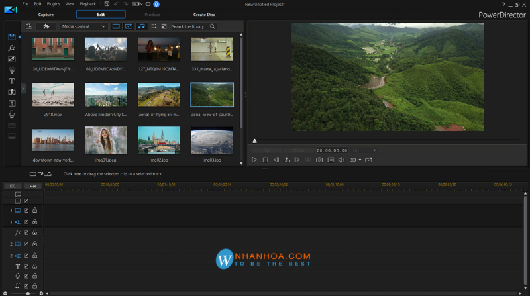
Task: Expand the library explorer side panel arrow
Action: (23, 89)
